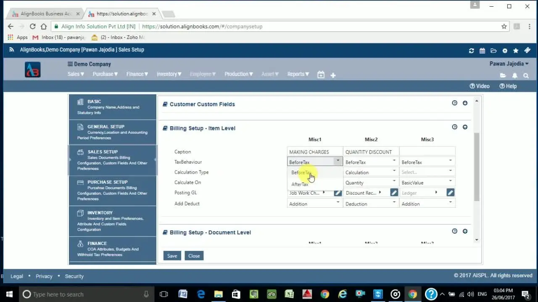Open the Legal footer link
The height and width of the screenshot is (302, 538).
tap(17, 276)
